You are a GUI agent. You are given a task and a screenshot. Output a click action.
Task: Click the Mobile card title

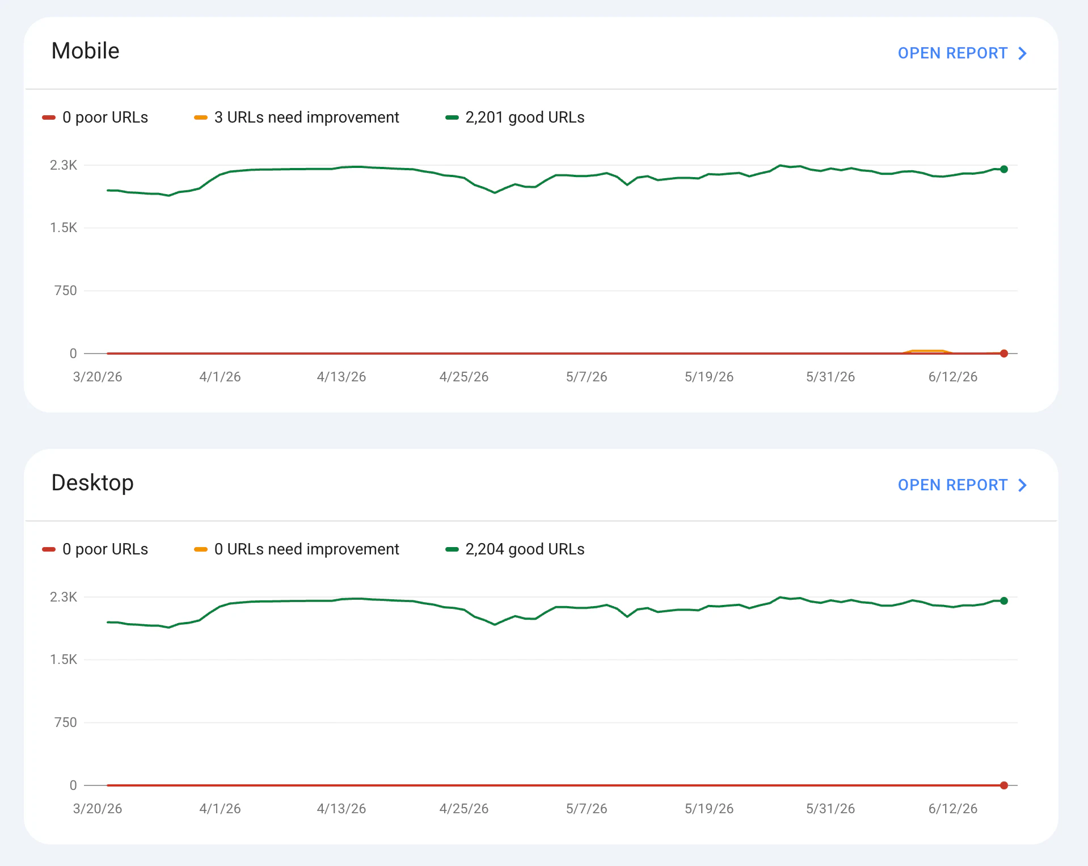coord(86,51)
